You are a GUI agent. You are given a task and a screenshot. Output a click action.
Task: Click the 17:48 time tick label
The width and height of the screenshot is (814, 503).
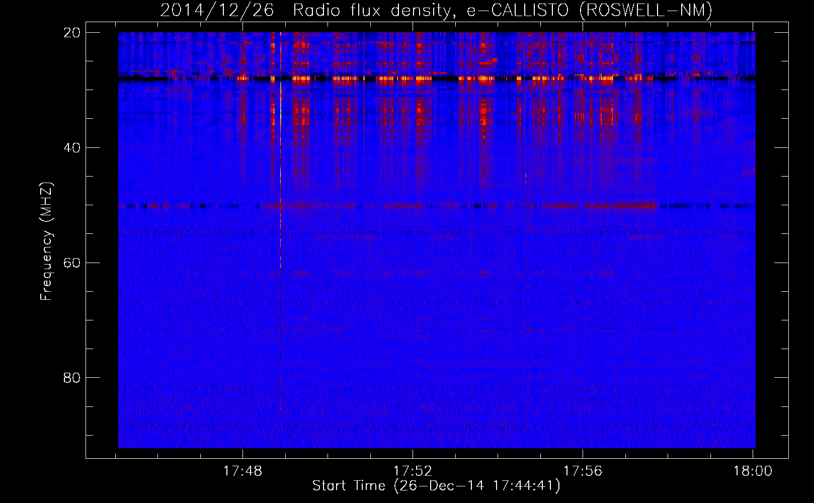243,471
